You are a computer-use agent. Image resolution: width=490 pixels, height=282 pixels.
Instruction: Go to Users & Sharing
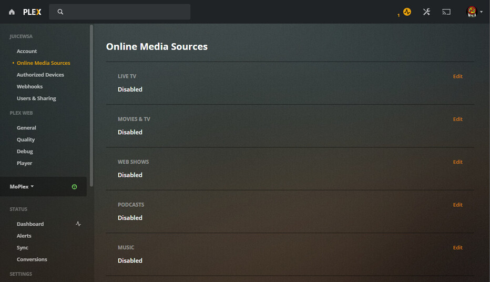coord(36,98)
